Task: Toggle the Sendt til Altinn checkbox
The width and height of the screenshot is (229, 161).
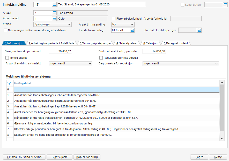Action: pos(182,5)
